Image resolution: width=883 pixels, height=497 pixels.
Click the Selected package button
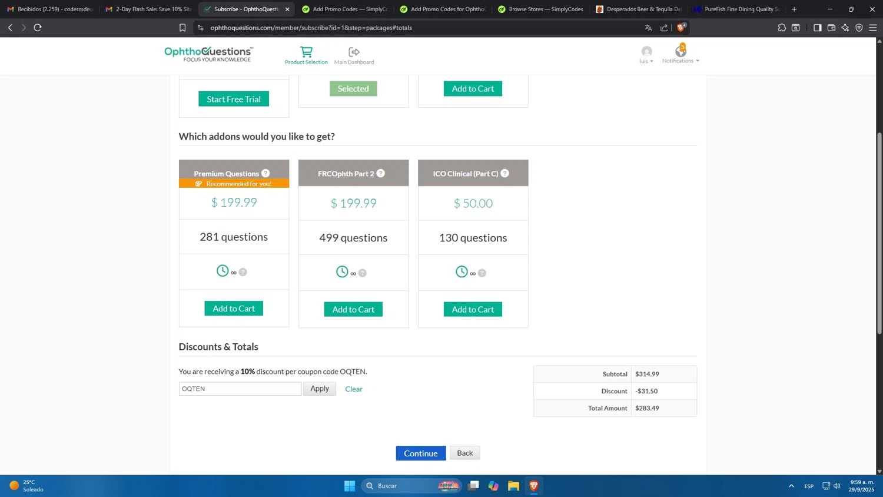pyautogui.click(x=353, y=88)
